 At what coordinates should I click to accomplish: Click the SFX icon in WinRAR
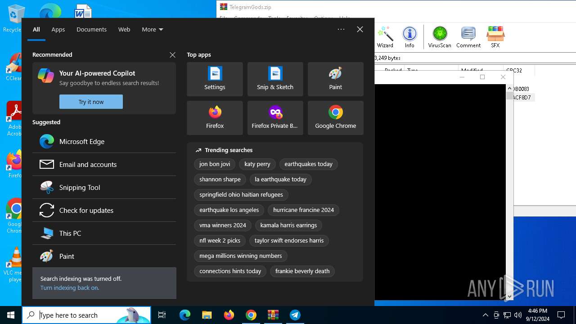495,37
